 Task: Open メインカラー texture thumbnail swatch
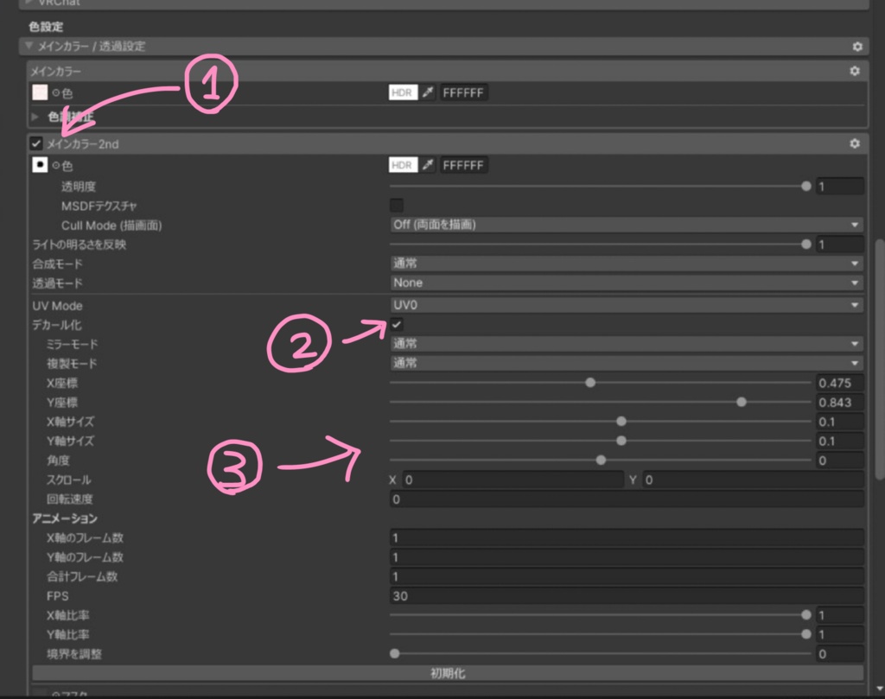pos(40,92)
